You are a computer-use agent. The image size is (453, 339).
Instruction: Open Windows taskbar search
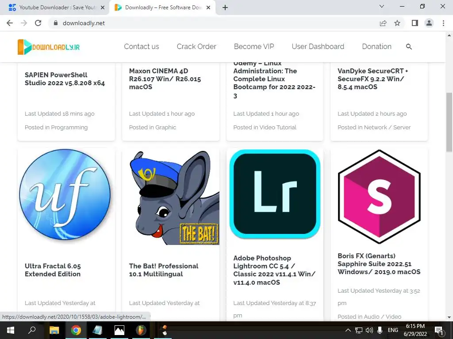coord(32,330)
